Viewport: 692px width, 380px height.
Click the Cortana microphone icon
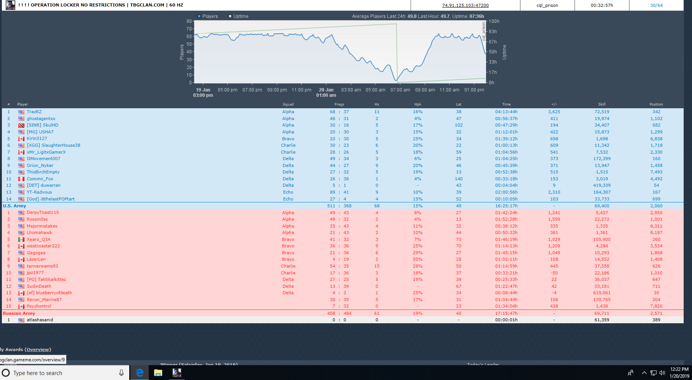[x=121, y=373]
